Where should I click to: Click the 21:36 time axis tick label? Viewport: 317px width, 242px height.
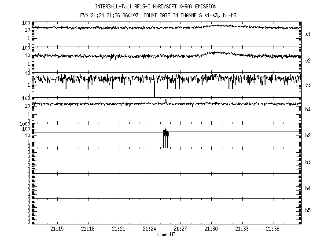(x=273, y=229)
